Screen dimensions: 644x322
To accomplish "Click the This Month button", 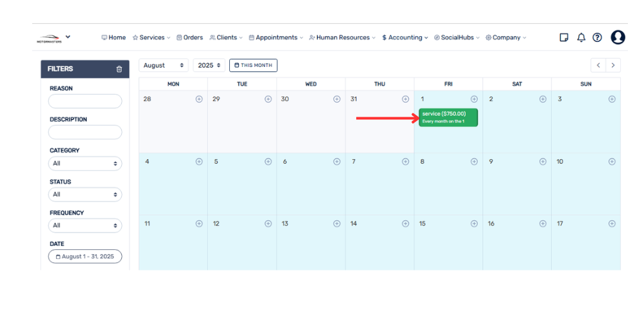I will (x=253, y=65).
